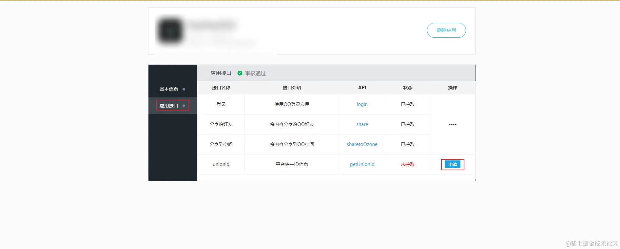Open the 基本信息 sidebar section

pos(173,89)
